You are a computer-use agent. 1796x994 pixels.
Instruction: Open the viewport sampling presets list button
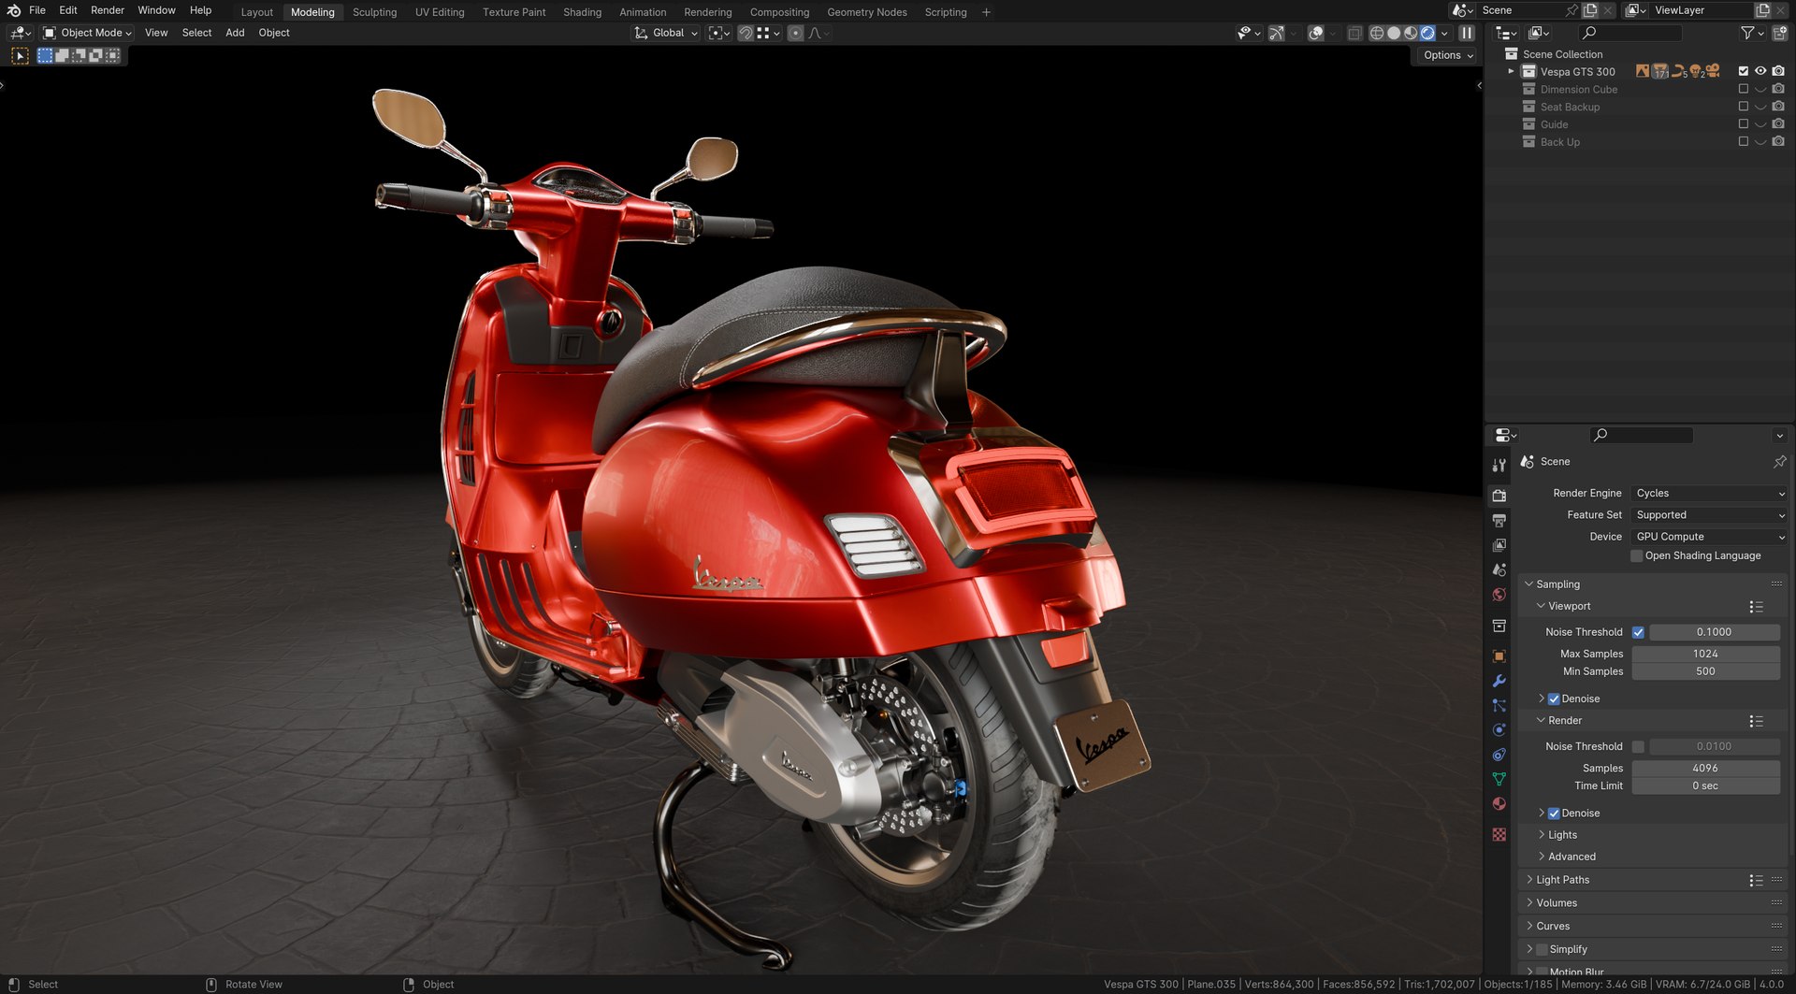[1756, 607]
